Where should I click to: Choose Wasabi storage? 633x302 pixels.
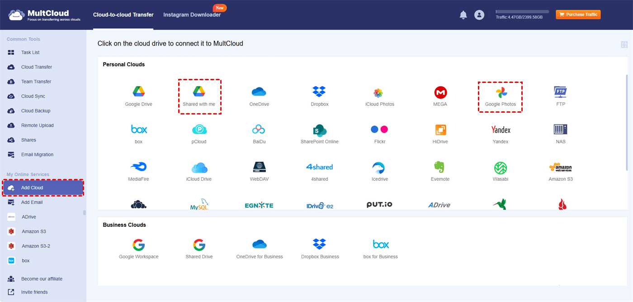[500, 171]
